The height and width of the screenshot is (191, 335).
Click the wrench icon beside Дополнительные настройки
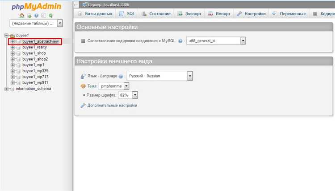point(83,106)
